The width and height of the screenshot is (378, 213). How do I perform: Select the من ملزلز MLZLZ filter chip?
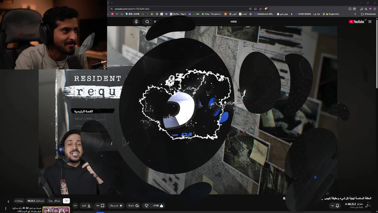[x=36, y=201]
